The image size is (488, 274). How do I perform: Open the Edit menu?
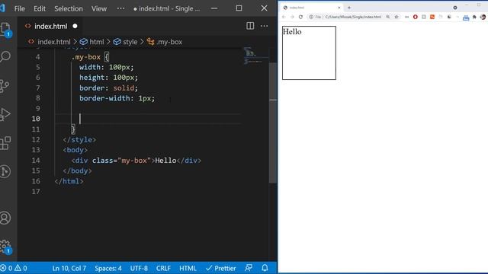point(40,8)
